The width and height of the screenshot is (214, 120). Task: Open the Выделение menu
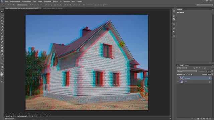48,1
